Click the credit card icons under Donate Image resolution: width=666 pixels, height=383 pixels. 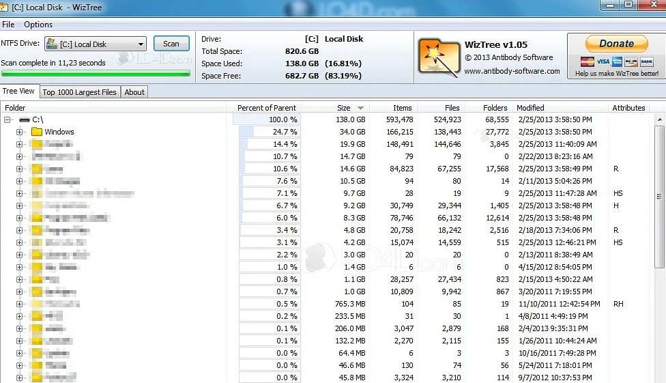[x=616, y=61]
